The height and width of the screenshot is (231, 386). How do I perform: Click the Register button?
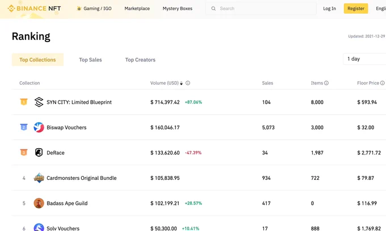(x=356, y=9)
